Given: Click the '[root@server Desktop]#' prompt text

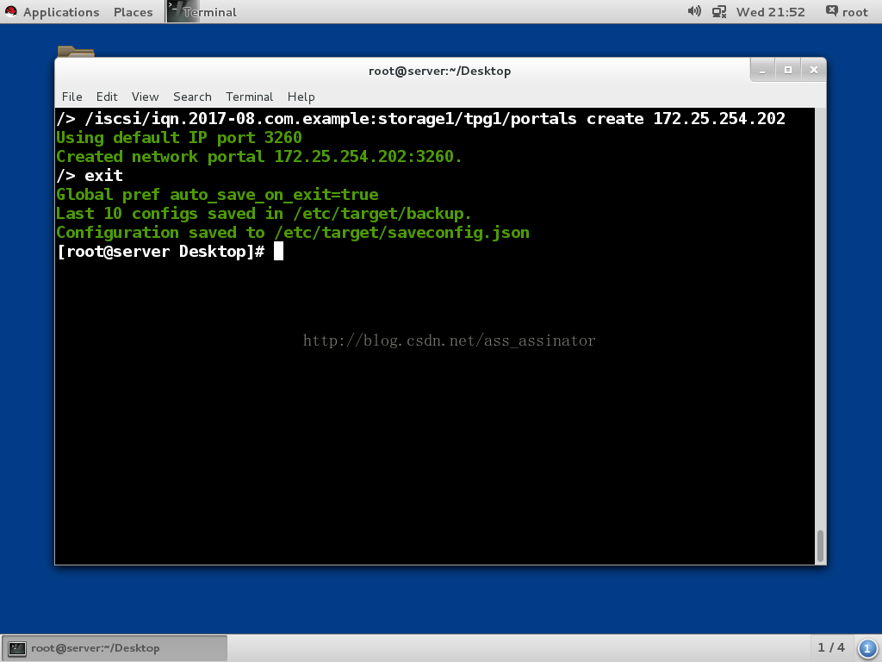Looking at the screenshot, I should click(161, 251).
